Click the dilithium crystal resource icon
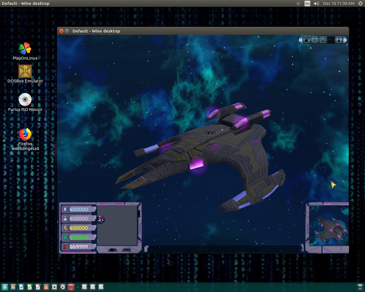 click(65, 209)
